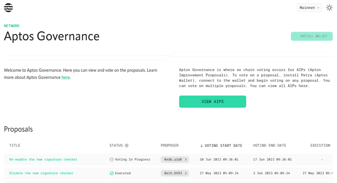Image resolution: width=337 pixels, height=183 pixels.
Task: Click the Install Wallet button
Action: point(312,36)
